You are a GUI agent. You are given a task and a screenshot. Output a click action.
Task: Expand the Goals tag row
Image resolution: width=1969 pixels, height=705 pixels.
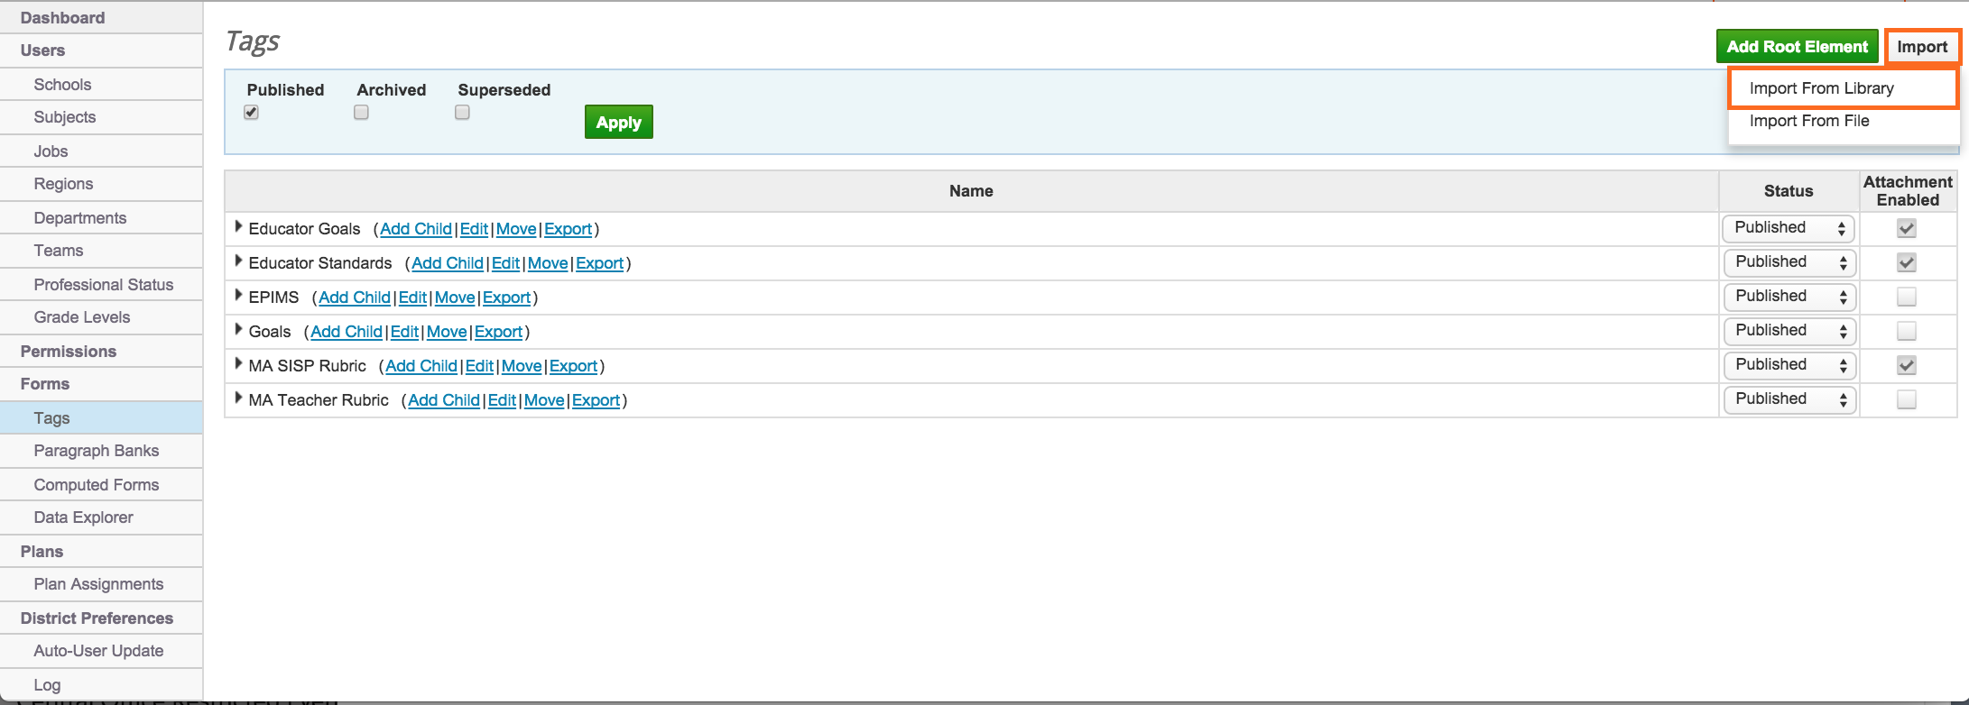pos(238,330)
